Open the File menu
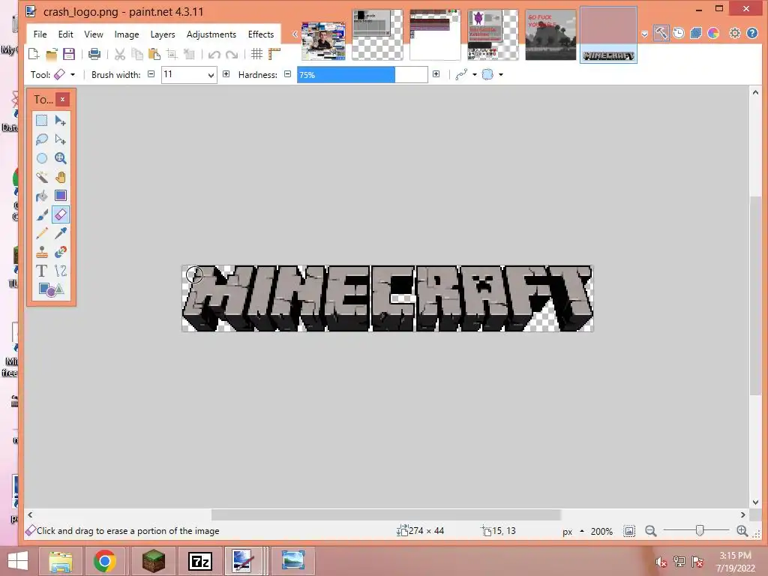Image resolution: width=768 pixels, height=576 pixels. tap(40, 34)
